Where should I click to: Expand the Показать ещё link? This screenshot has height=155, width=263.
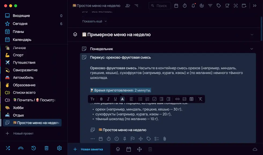[x=94, y=21]
